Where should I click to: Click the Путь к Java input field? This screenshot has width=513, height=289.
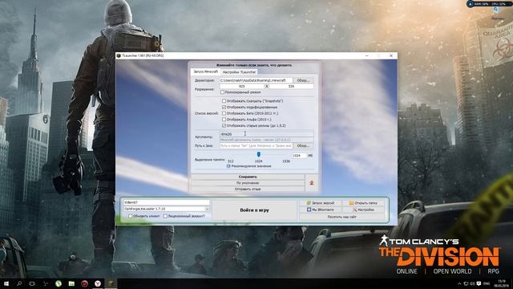coord(256,145)
